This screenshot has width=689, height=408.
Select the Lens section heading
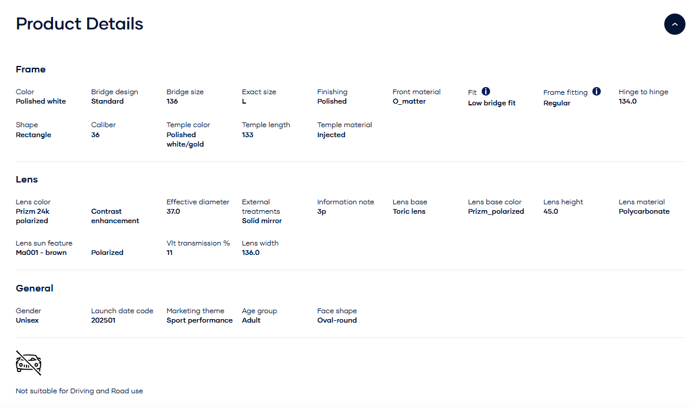click(27, 180)
